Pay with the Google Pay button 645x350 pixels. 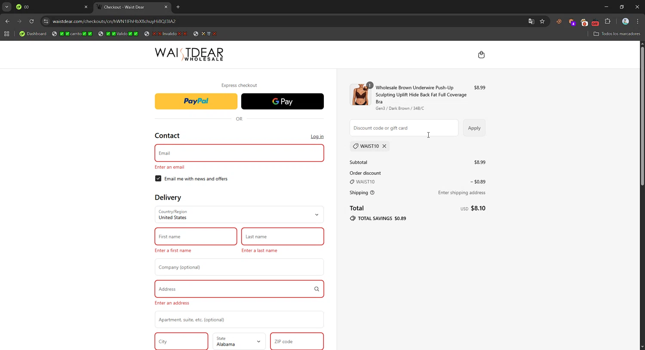[x=283, y=101]
